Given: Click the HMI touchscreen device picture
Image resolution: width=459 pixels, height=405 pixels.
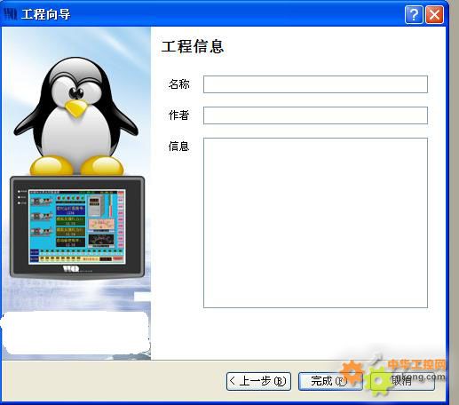Looking at the screenshot, I should point(77,227).
